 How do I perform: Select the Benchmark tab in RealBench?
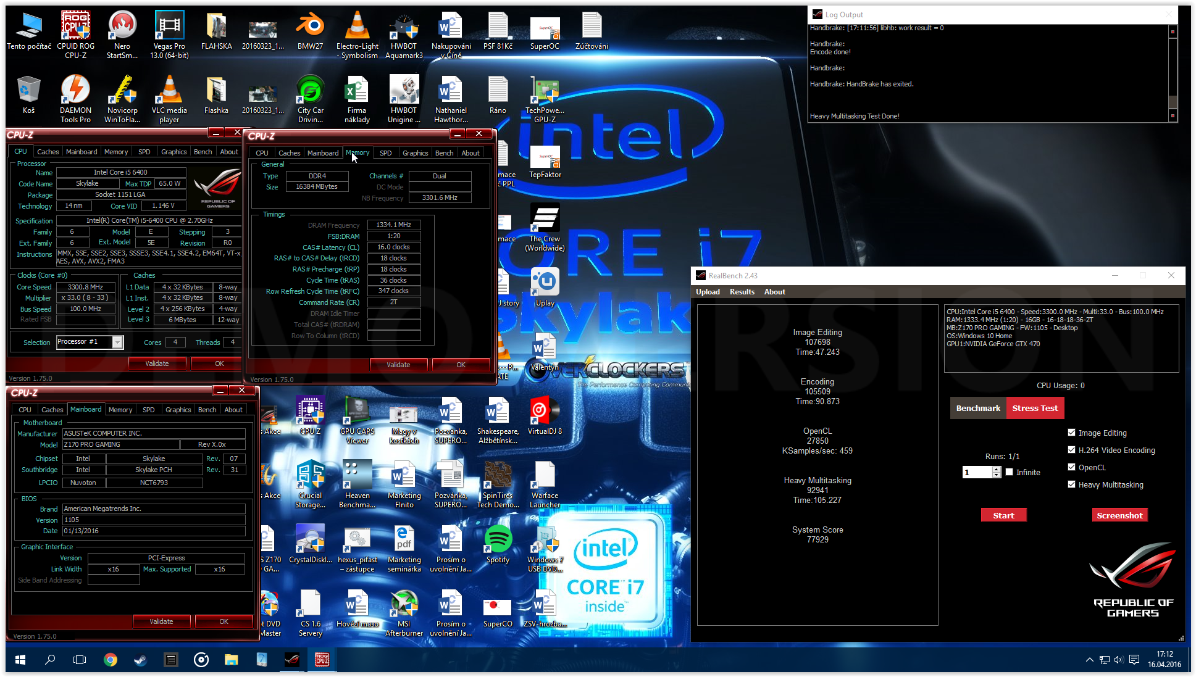coord(978,408)
